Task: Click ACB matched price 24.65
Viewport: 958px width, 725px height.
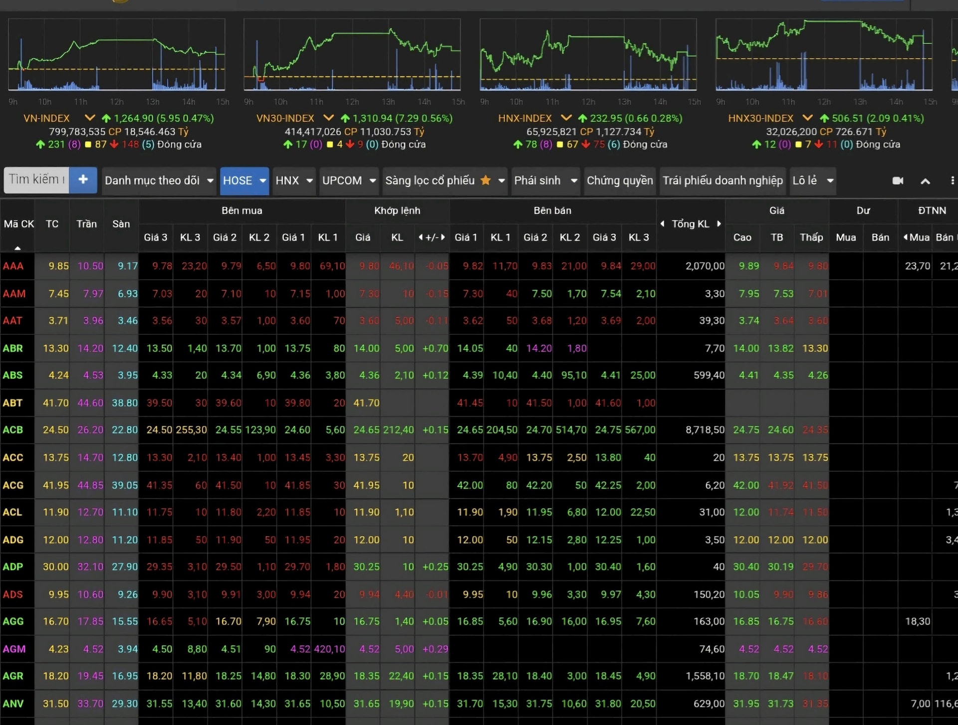Action: [x=366, y=430]
